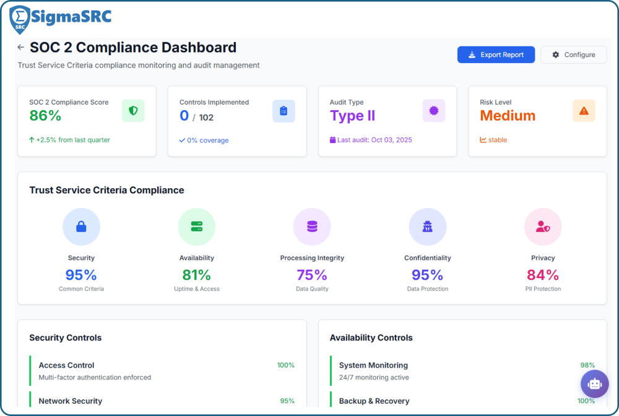Click 'Multi-factor authentication enforced' text
Screen dimensions: 619x416
pos(95,378)
